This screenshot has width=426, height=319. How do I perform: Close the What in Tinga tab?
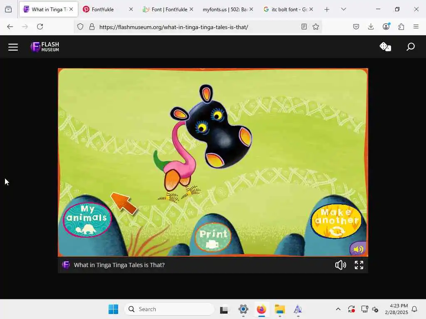(71, 9)
